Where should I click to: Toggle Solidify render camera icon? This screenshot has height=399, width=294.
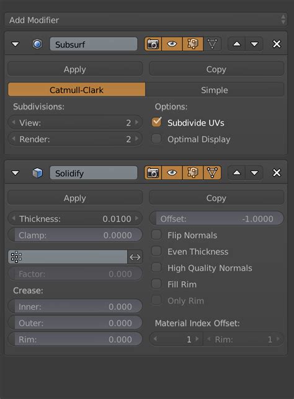tap(153, 173)
